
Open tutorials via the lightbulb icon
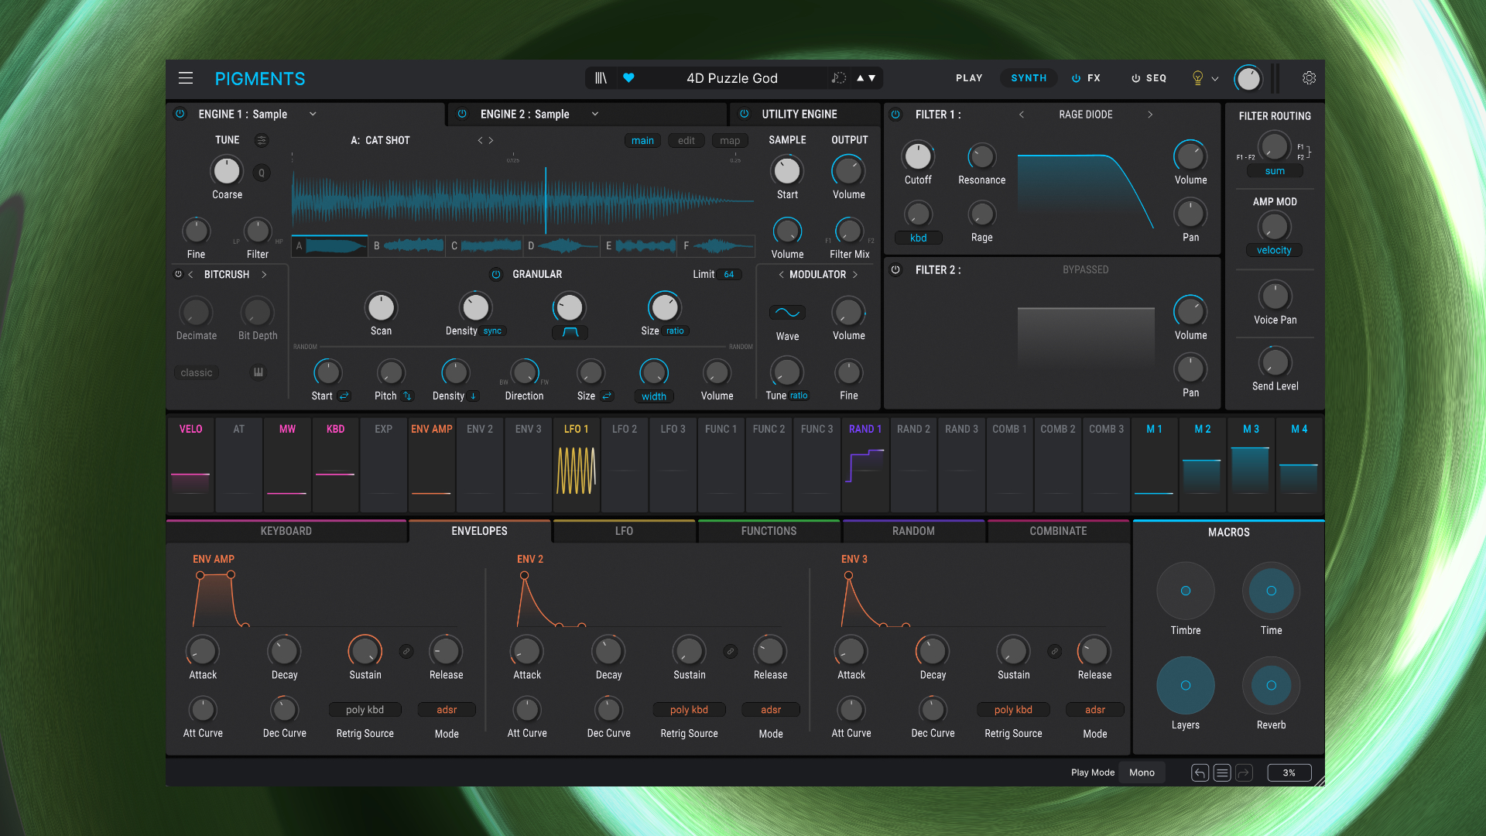(1197, 77)
